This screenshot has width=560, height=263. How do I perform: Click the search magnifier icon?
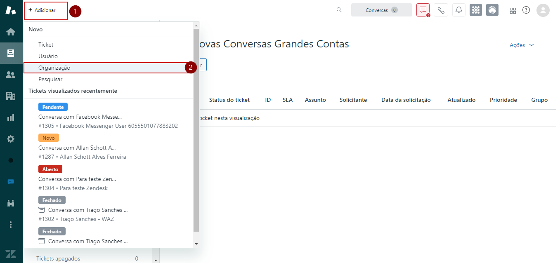click(339, 10)
